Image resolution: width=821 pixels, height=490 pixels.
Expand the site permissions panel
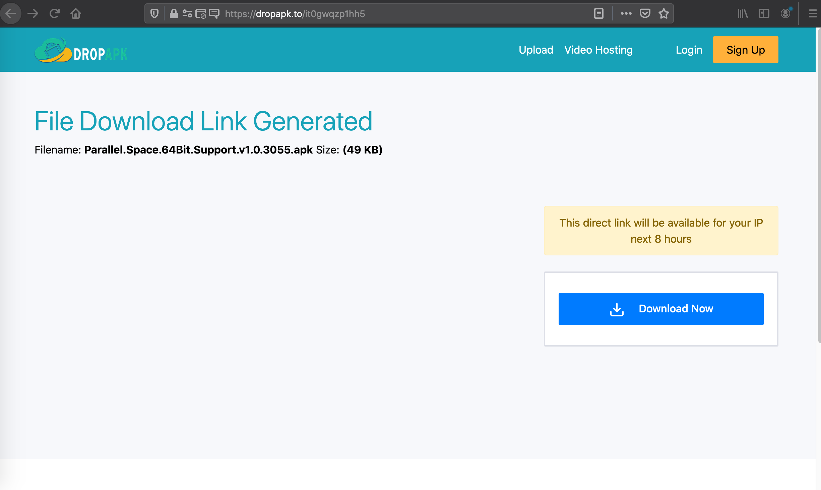pyautogui.click(x=187, y=13)
